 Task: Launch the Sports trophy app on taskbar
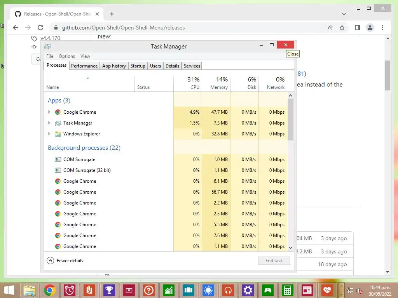tap(109, 290)
